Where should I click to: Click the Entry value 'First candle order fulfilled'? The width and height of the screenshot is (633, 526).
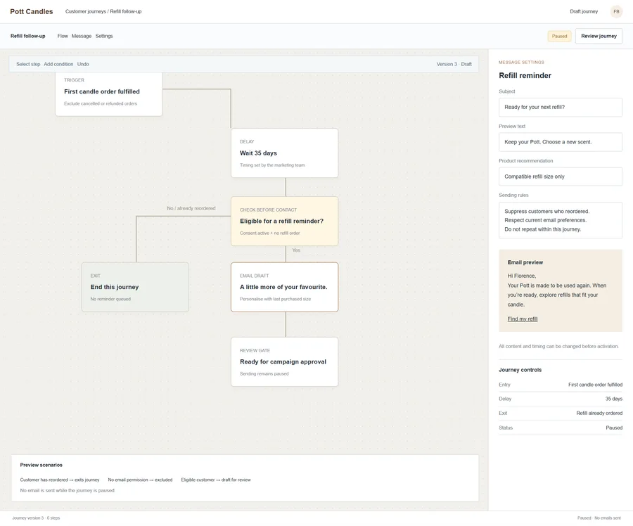(595, 385)
